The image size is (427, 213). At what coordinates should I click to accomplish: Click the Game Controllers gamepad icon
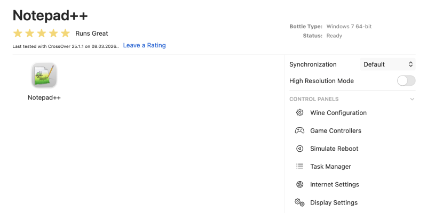click(x=299, y=130)
